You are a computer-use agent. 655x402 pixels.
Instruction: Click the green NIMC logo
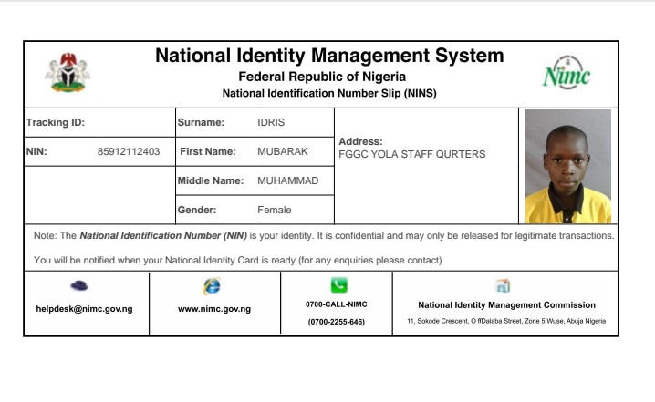click(x=567, y=75)
